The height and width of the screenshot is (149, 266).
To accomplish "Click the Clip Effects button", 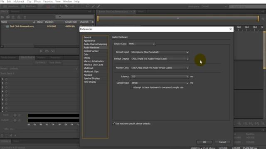I will pos(40,62).
